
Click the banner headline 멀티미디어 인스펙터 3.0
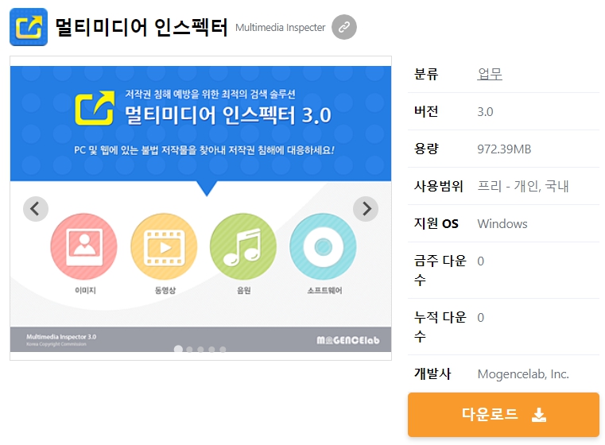228,115
